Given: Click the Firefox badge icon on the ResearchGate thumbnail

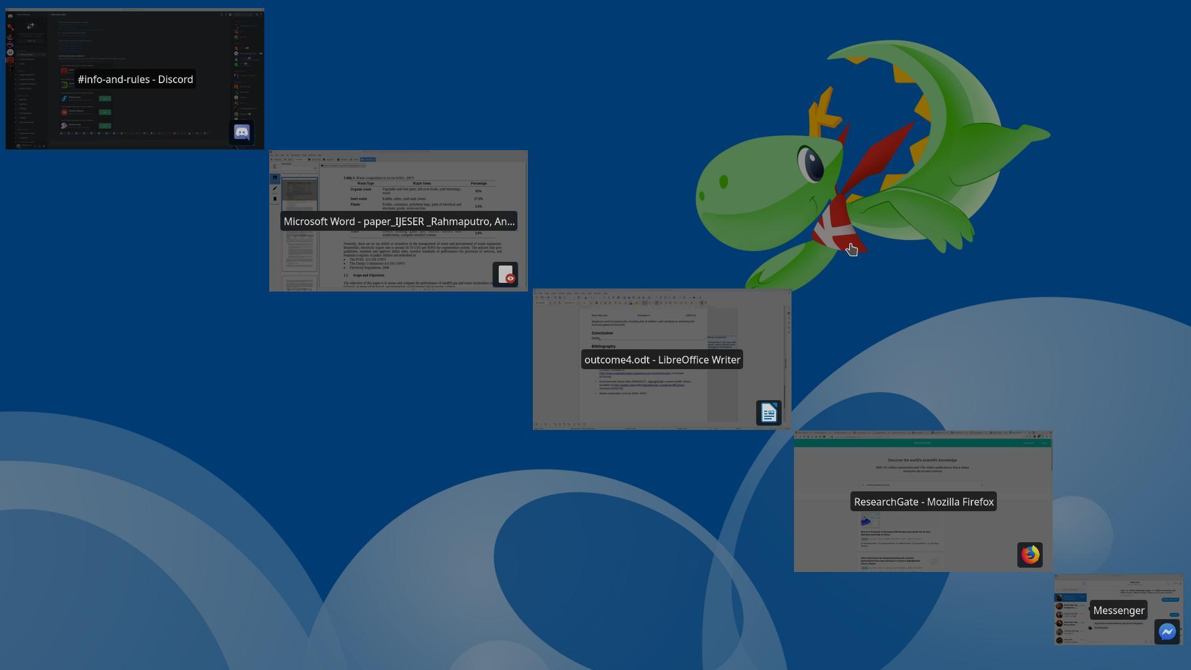Looking at the screenshot, I should pos(1030,555).
